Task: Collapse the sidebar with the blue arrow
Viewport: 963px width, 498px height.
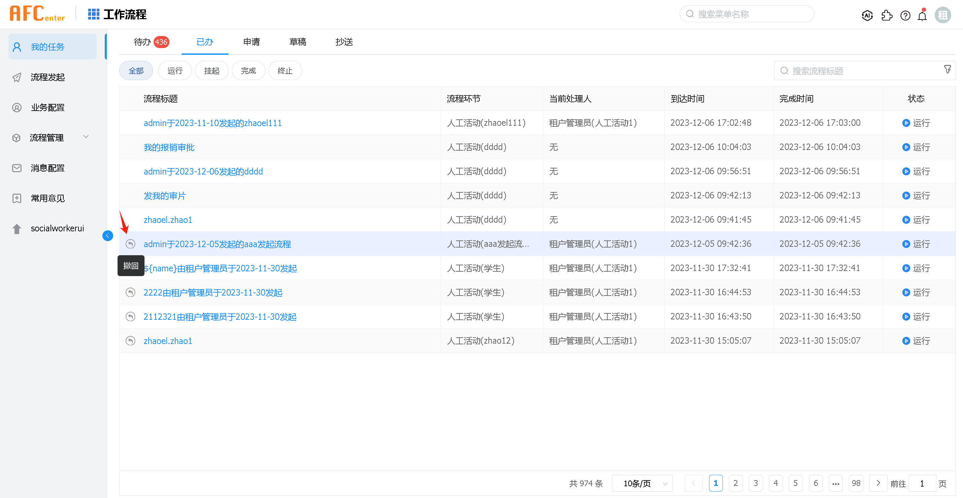Action: click(108, 236)
